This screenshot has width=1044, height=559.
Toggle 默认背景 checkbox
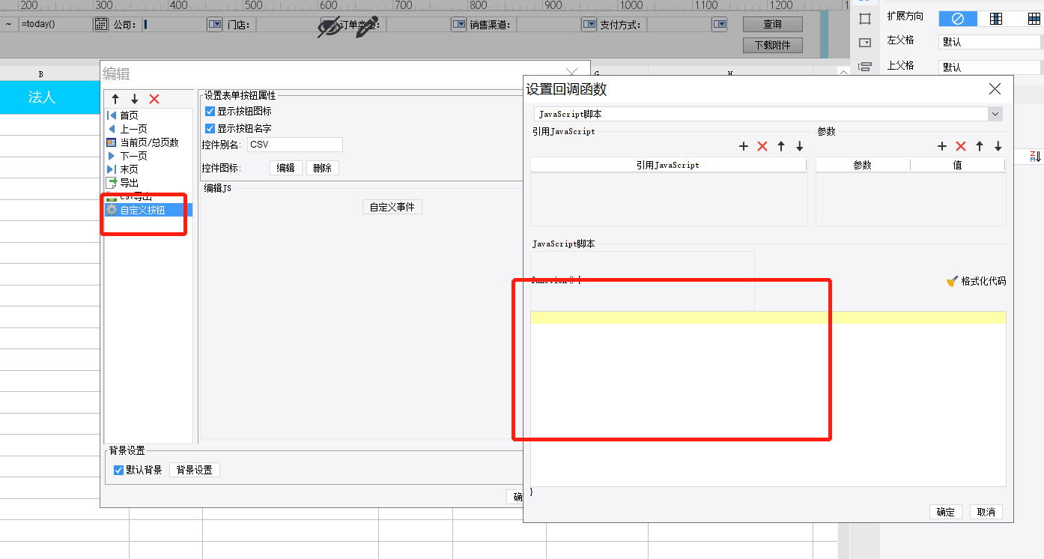(x=118, y=470)
